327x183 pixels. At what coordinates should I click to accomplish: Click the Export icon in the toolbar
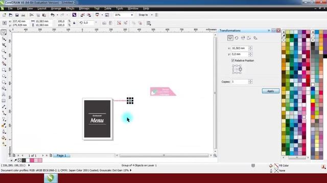click(89, 15)
